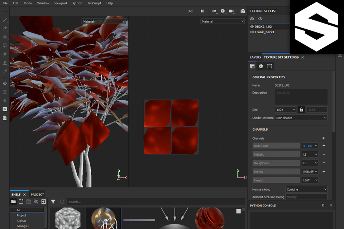Viewport: 344px width, 229px height.
Task: Close the SHELF tab
Action: (x=25, y=194)
